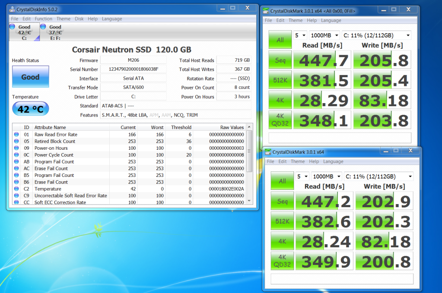Viewport: 442px width, 293px height.
Task: Run the 4K QD32 test showing 348.1 read
Action: coord(280,120)
